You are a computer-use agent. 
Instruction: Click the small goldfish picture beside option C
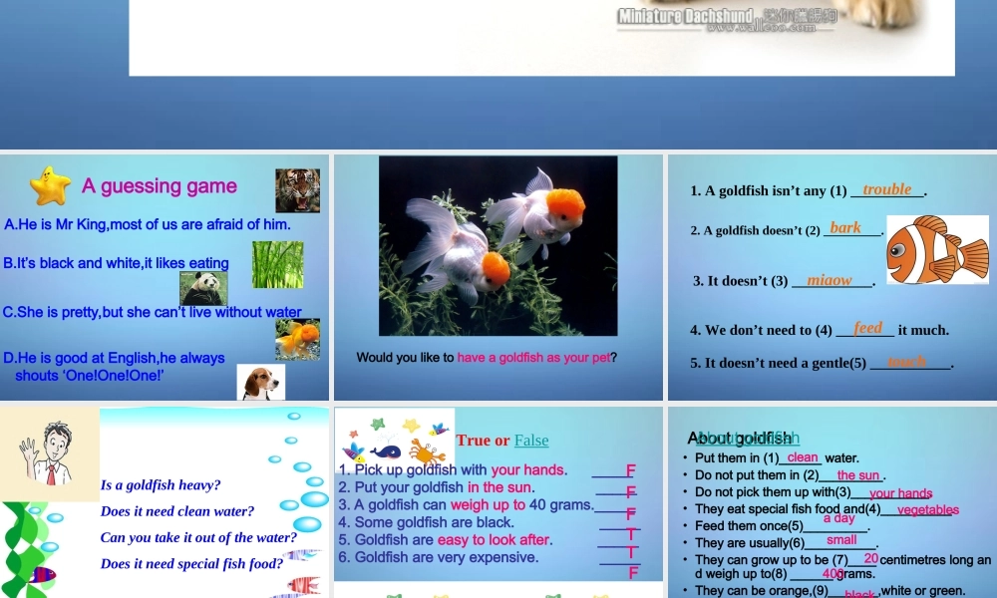(297, 339)
